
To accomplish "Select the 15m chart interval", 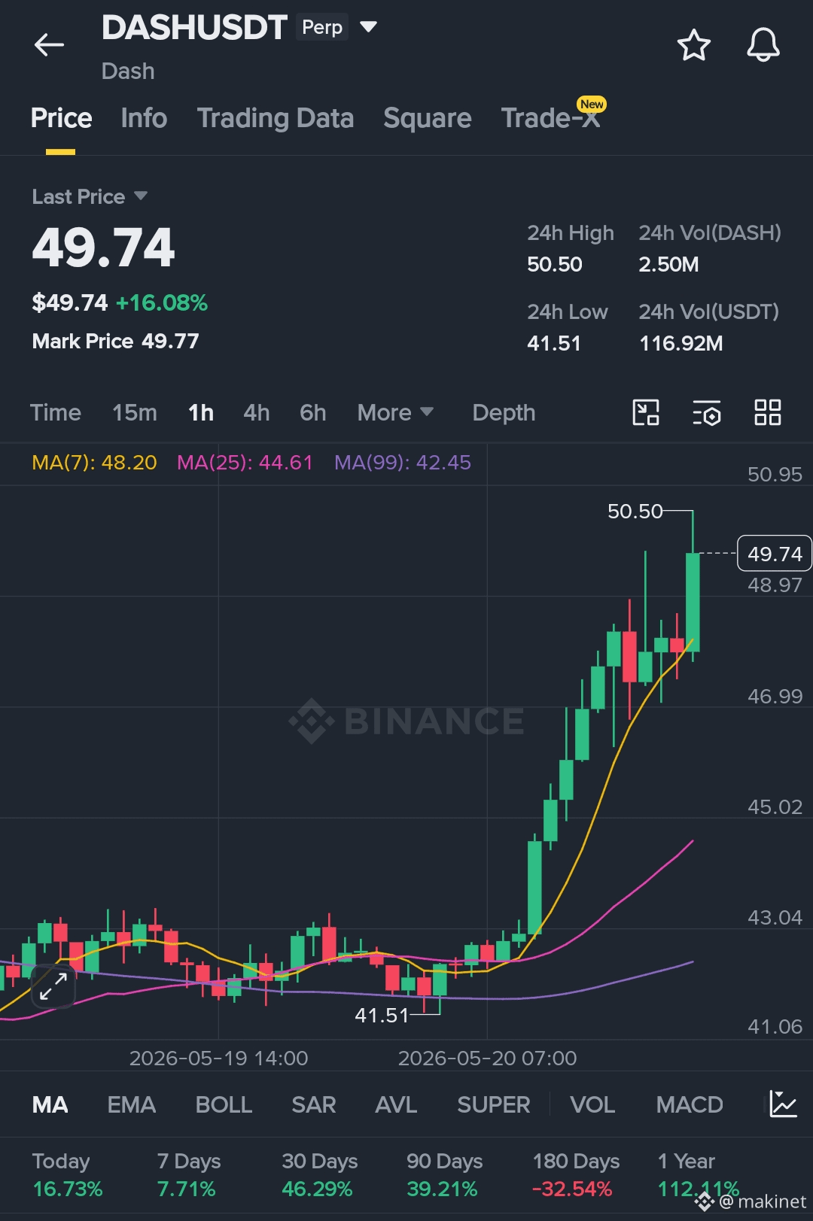I will click(x=135, y=412).
